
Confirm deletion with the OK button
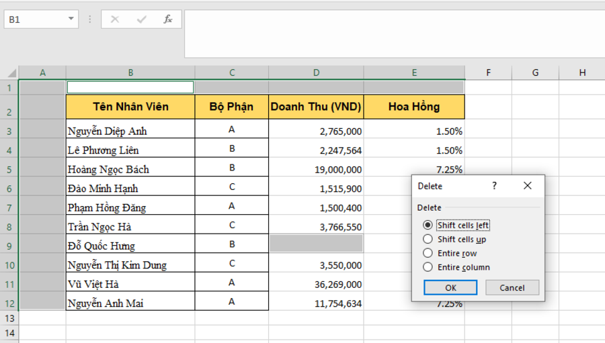450,287
